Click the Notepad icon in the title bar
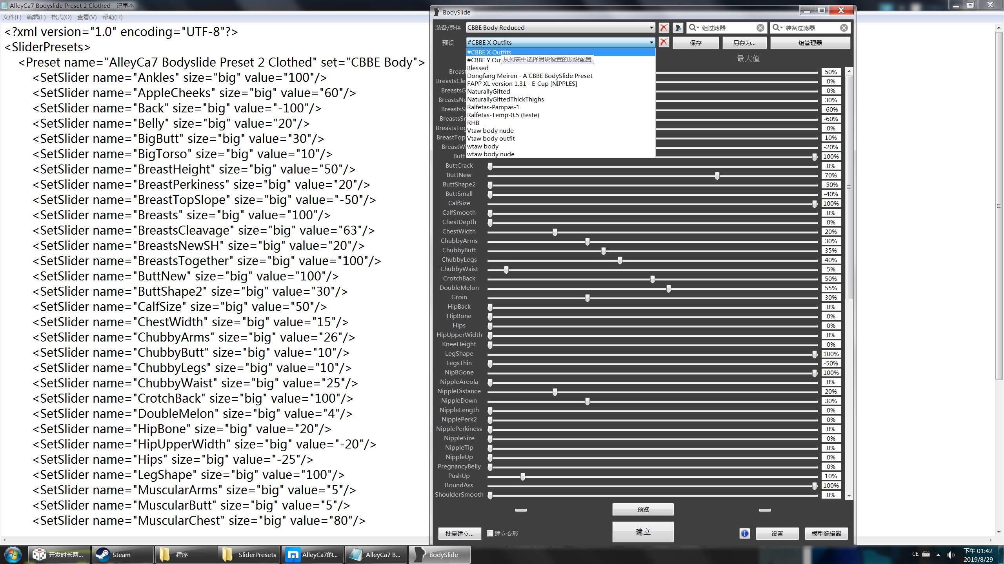 [x=4, y=5]
